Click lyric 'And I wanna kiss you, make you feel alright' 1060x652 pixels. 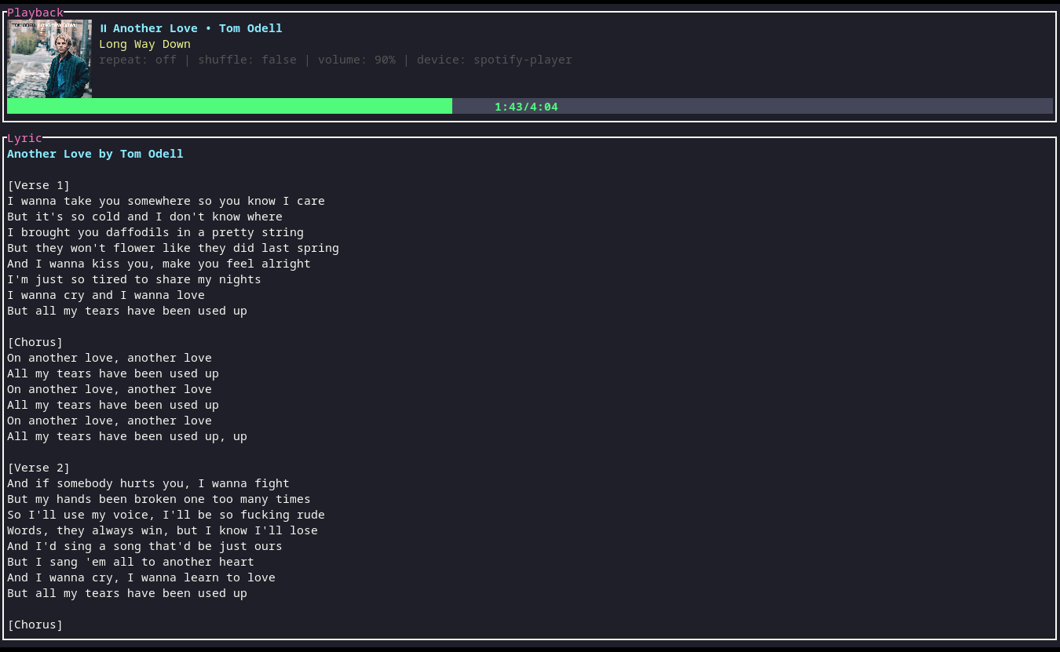pyautogui.click(x=159, y=264)
